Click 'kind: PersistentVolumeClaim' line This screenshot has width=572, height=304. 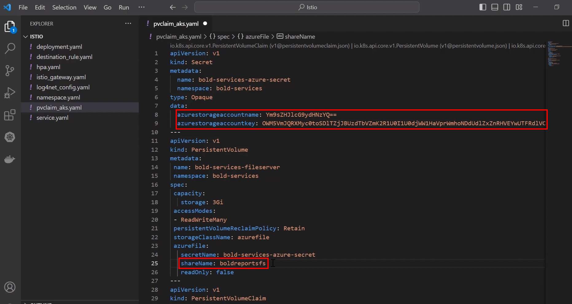click(x=218, y=298)
